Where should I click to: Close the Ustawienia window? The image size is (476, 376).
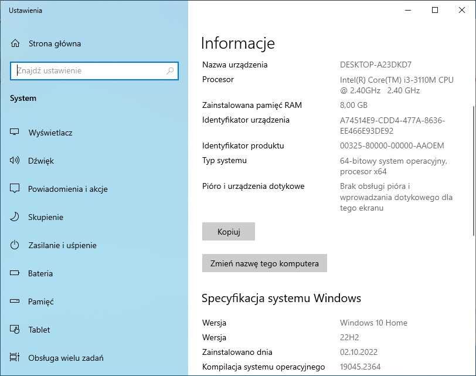(x=462, y=11)
